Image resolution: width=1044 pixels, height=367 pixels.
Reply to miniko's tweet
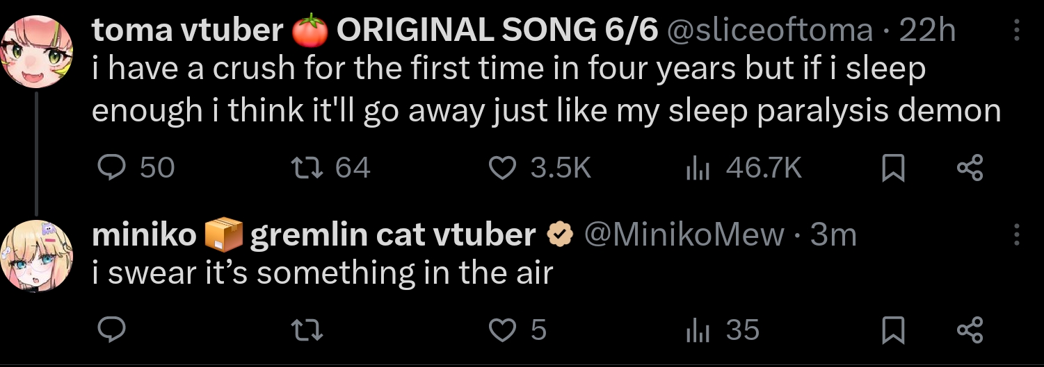(111, 330)
